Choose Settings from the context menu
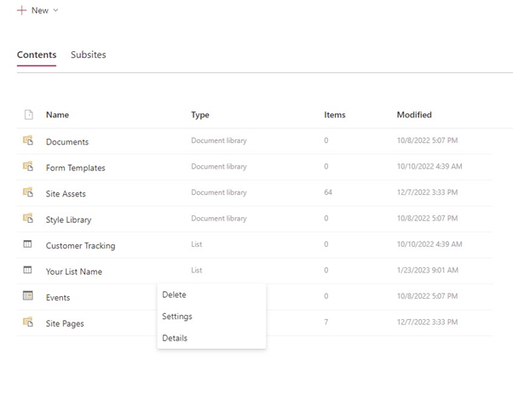Screen dimensions: 513x394 coord(177,317)
